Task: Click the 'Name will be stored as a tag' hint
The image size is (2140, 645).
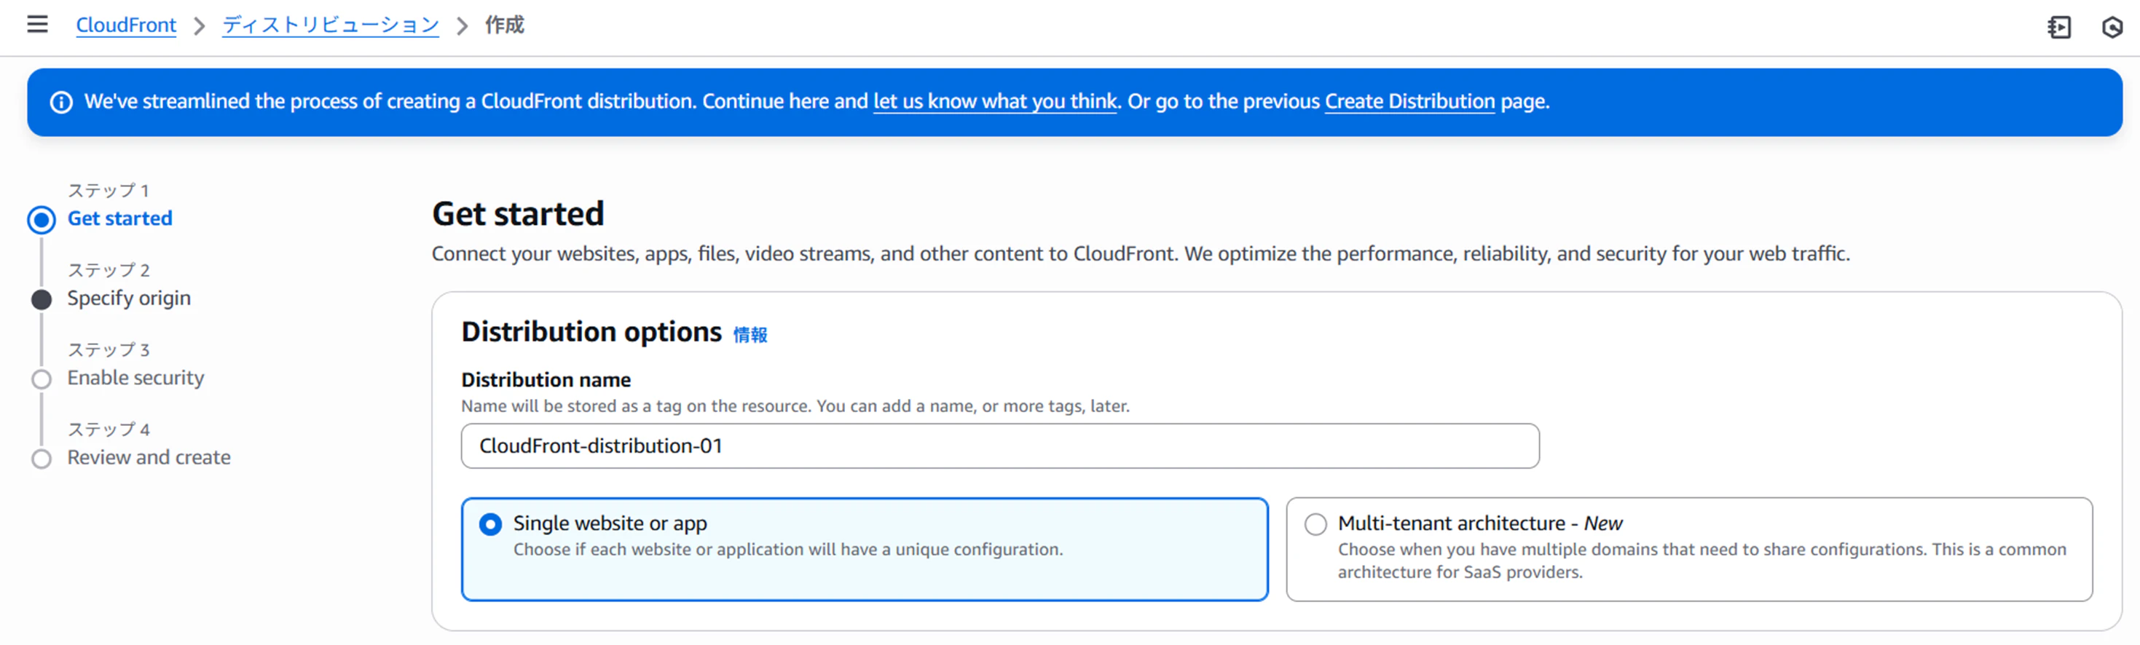Action: tap(795, 406)
